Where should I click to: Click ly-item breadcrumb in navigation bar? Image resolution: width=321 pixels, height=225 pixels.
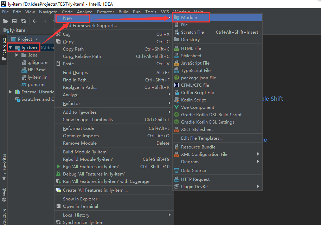[x=15, y=31]
